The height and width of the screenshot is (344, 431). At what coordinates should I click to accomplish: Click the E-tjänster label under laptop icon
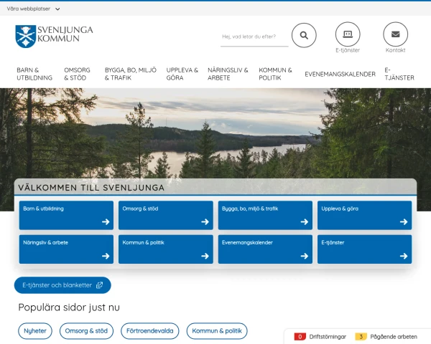[x=348, y=50]
